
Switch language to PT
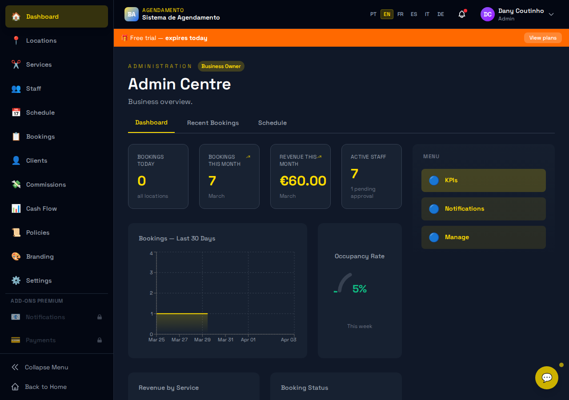click(373, 14)
